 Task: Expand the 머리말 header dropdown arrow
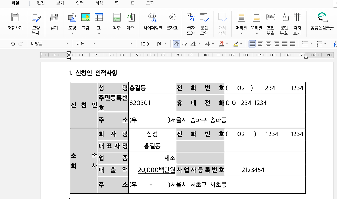(x=241, y=33)
